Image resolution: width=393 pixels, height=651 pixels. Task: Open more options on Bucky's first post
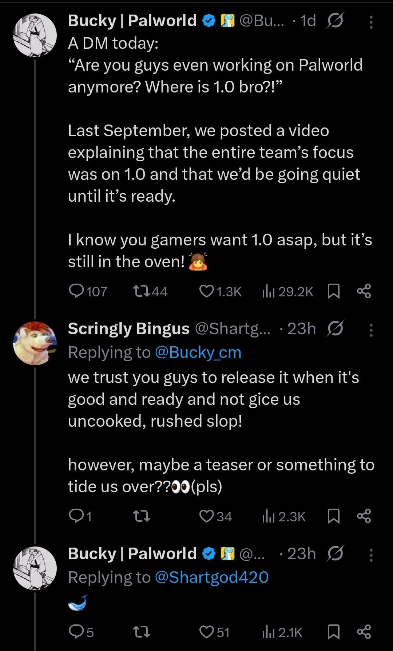tap(371, 22)
